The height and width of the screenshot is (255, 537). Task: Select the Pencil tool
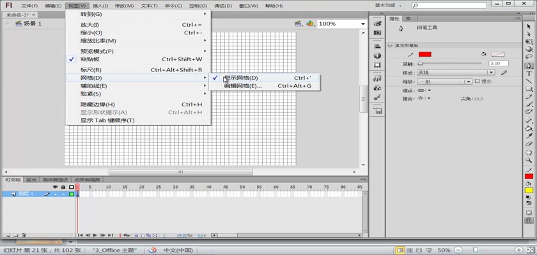point(529,97)
